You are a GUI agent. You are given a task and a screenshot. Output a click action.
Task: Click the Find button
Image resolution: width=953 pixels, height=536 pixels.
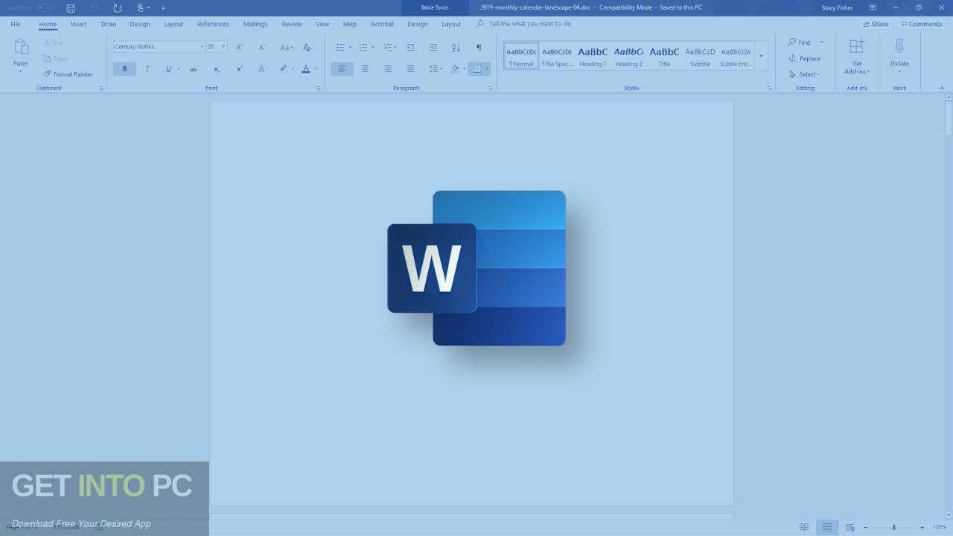(x=800, y=42)
